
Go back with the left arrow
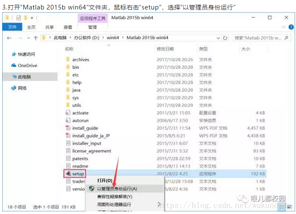9,38
